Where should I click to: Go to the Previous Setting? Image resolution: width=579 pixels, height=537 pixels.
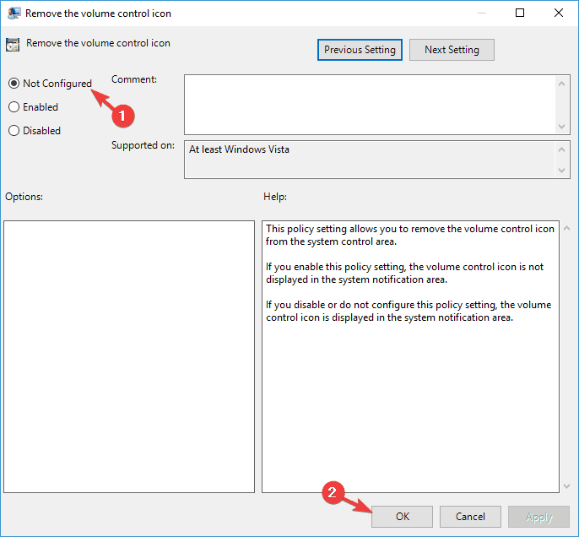point(360,50)
